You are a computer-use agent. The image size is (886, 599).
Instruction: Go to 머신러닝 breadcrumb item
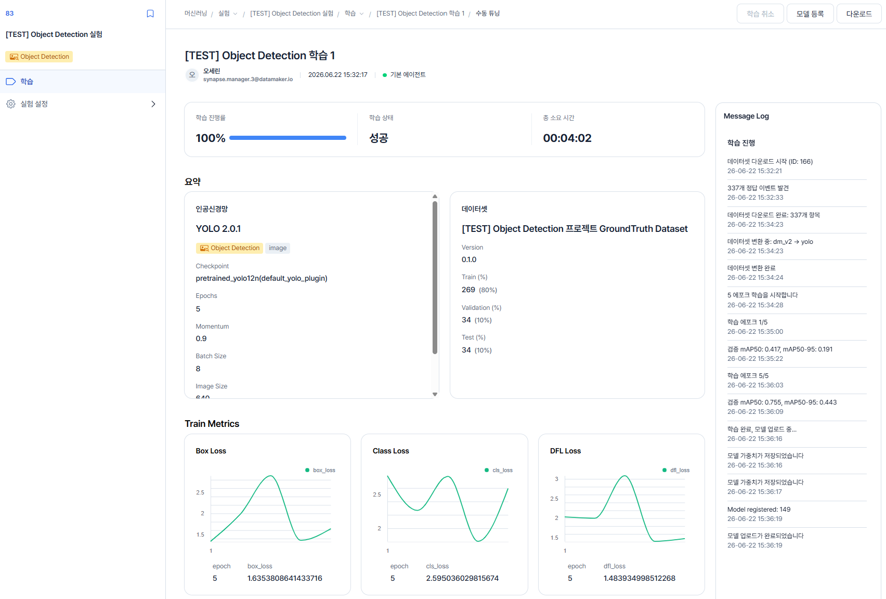[x=196, y=14]
